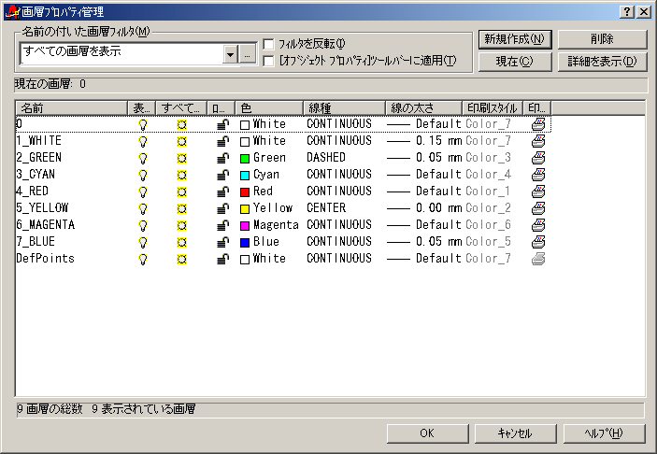Toggle lightbulb for 5_YELLOW layer
657x454 pixels.
143,208
